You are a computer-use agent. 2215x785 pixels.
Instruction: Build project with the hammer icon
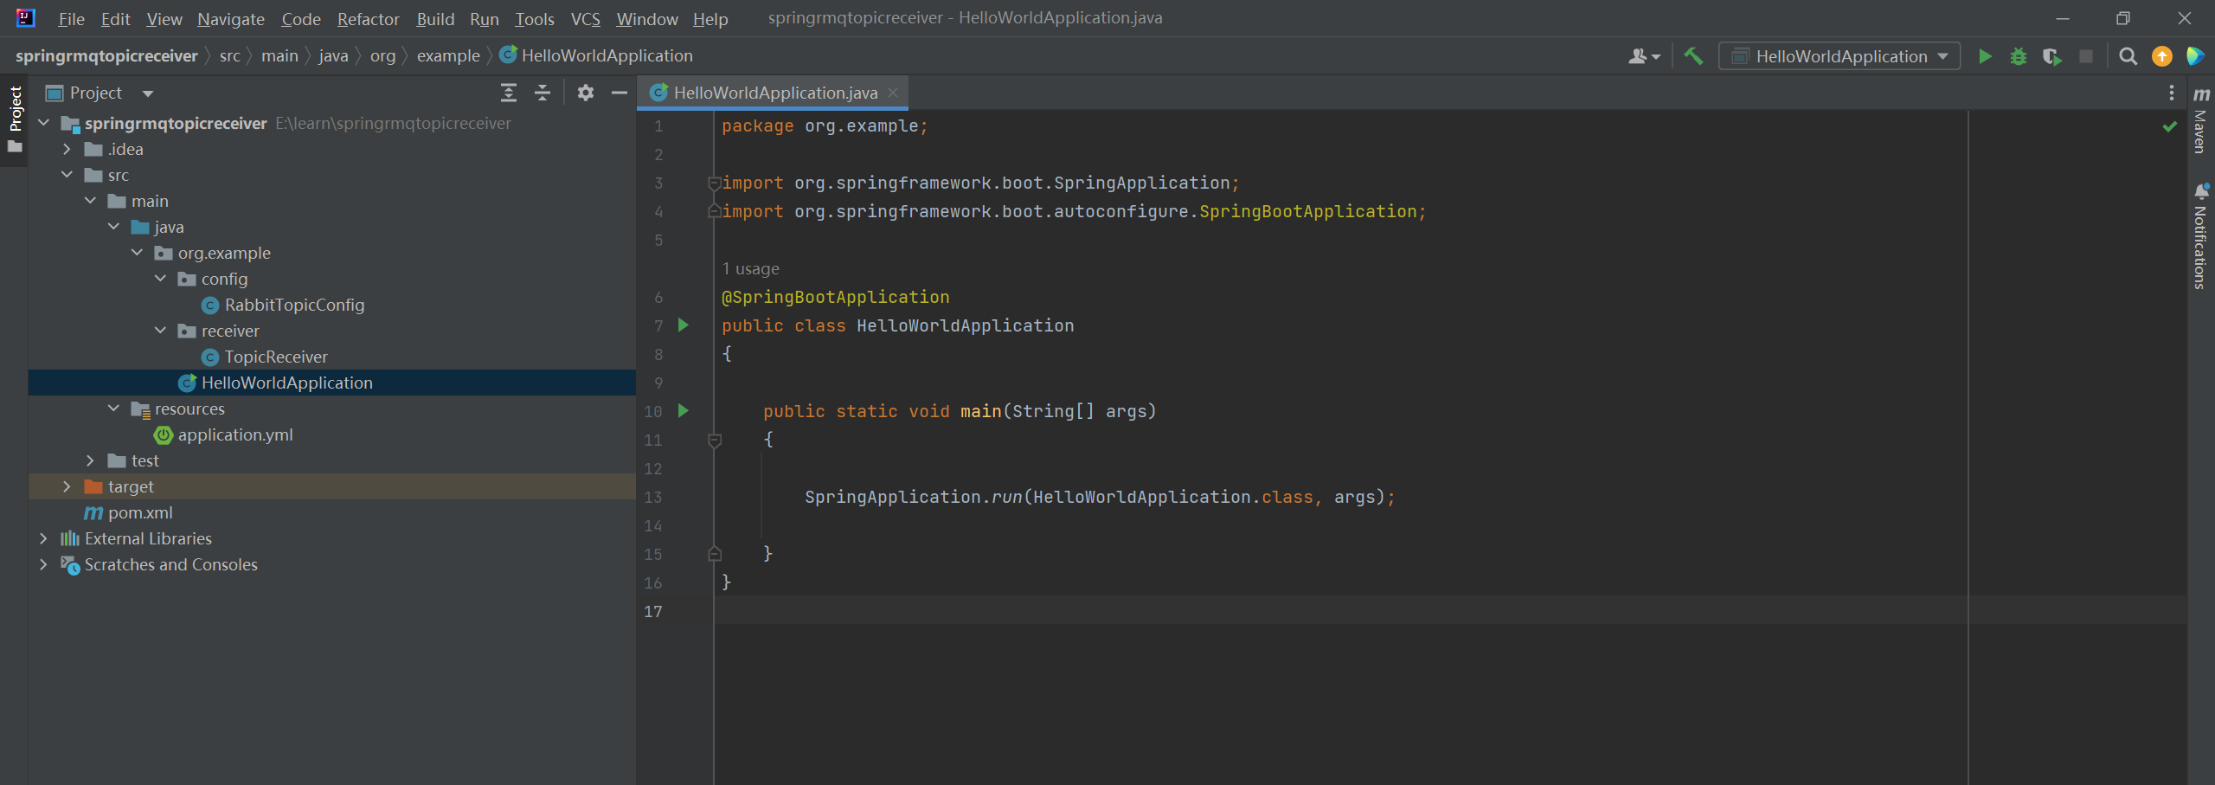click(x=1693, y=56)
